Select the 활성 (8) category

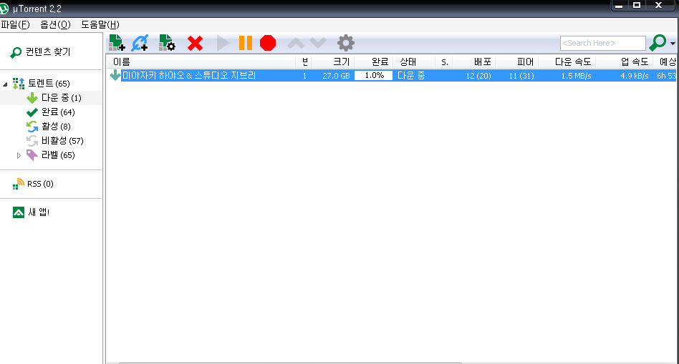coord(49,127)
